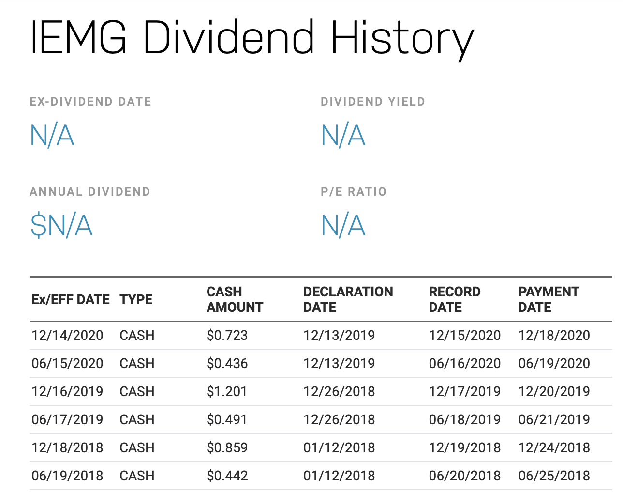Click the CASH type in the 06/19/2018 row

pyautogui.click(x=137, y=476)
